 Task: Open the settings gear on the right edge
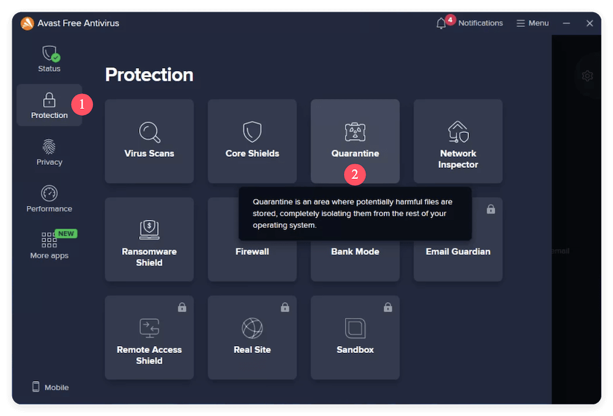(x=587, y=75)
